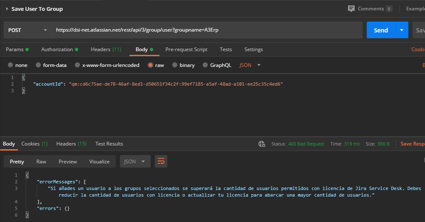Select the x-www-form-urlencoded radio button

tap(77, 65)
